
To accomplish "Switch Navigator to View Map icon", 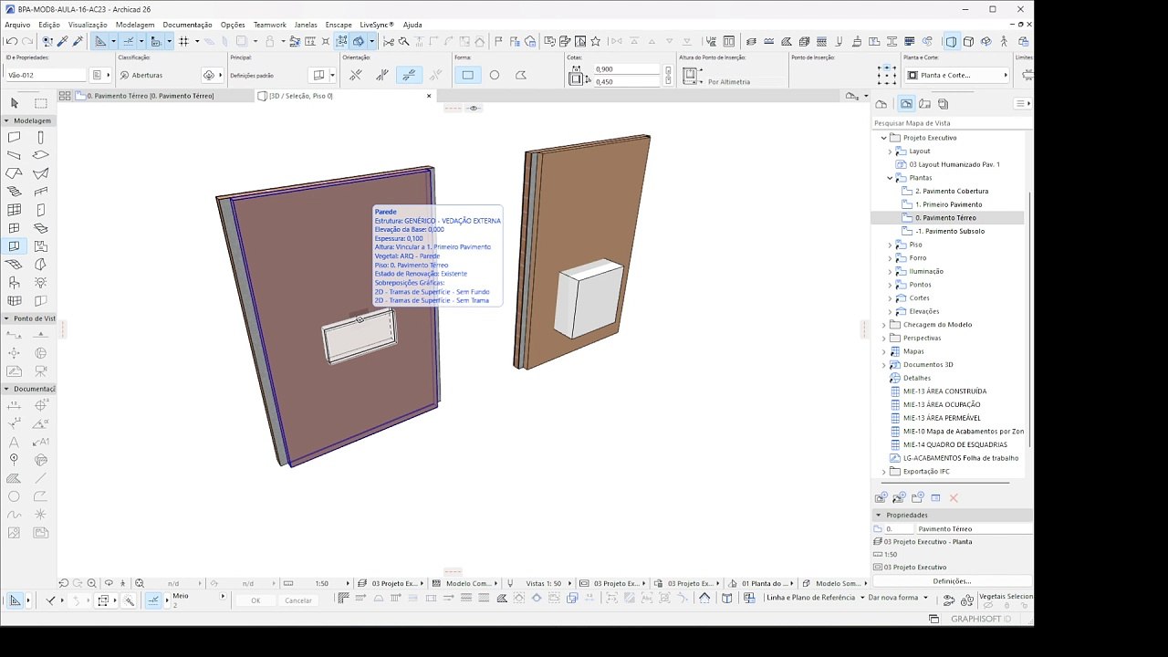I will click(906, 104).
